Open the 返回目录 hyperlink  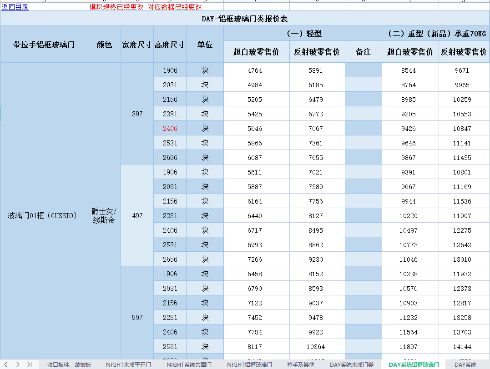pos(15,7)
